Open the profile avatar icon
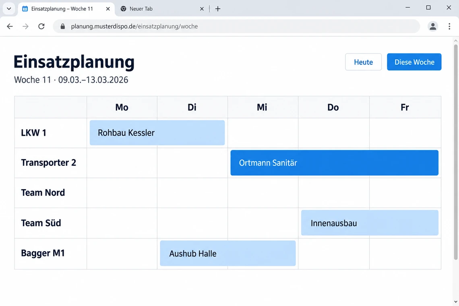 pos(433,26)
